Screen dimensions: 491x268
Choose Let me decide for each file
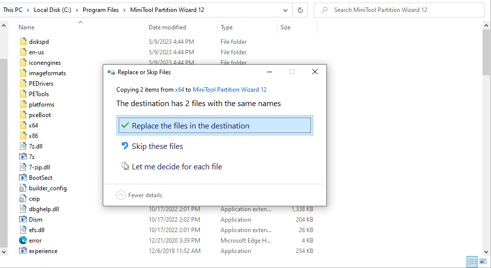click(172, 167)
